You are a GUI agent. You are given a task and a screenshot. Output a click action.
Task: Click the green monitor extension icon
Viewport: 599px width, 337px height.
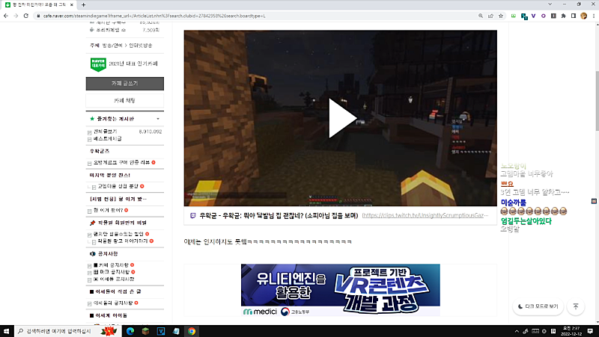(514, 16)
